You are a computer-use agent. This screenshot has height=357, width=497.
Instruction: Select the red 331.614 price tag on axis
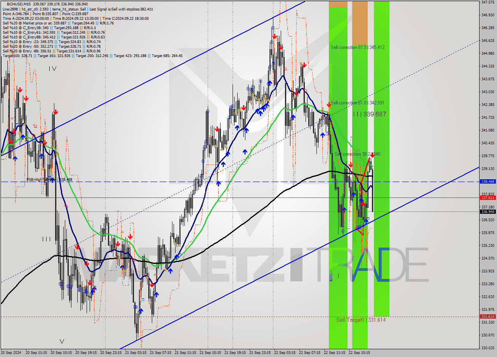tap(488, 317)
